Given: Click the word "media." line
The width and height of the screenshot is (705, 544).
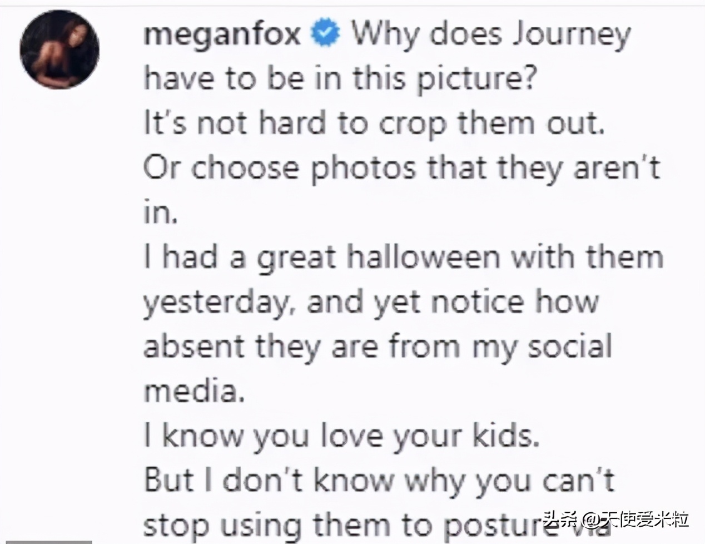Looking at the screenshot, I should click(194, 391).
